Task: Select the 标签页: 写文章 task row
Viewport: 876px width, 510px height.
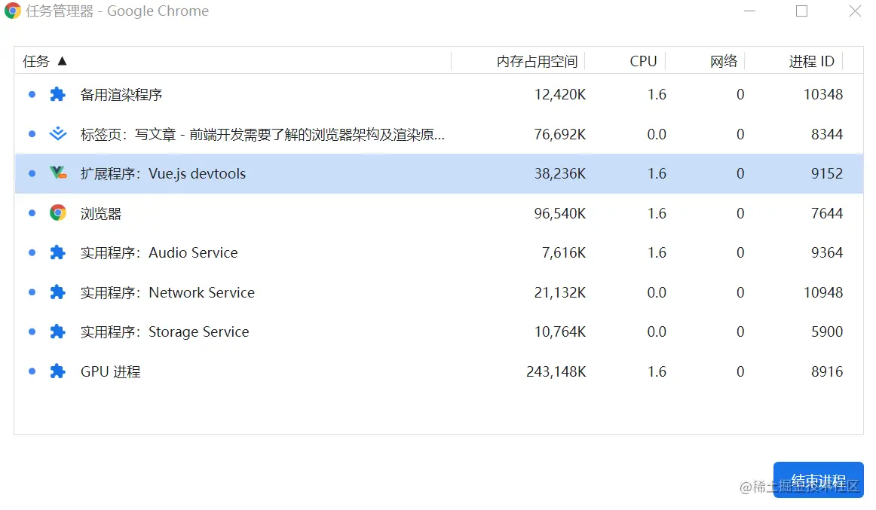Action: point(262,134)
